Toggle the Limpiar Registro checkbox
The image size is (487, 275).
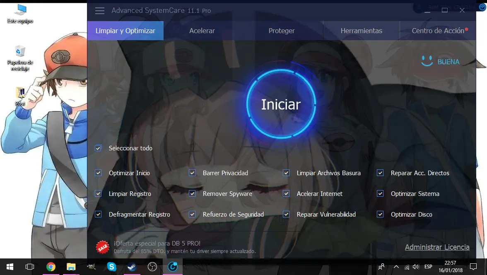98,193
